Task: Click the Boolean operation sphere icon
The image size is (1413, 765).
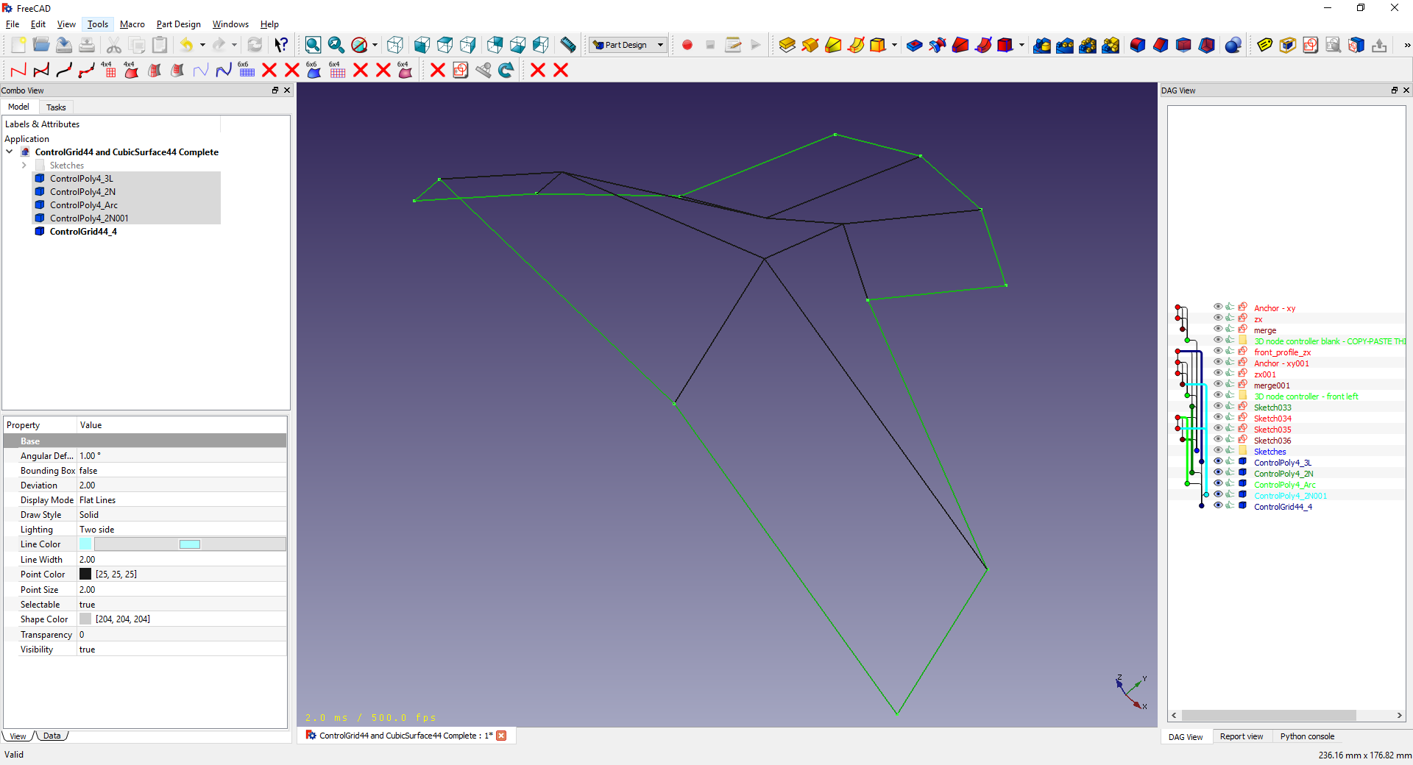Action: (1233, 45)
